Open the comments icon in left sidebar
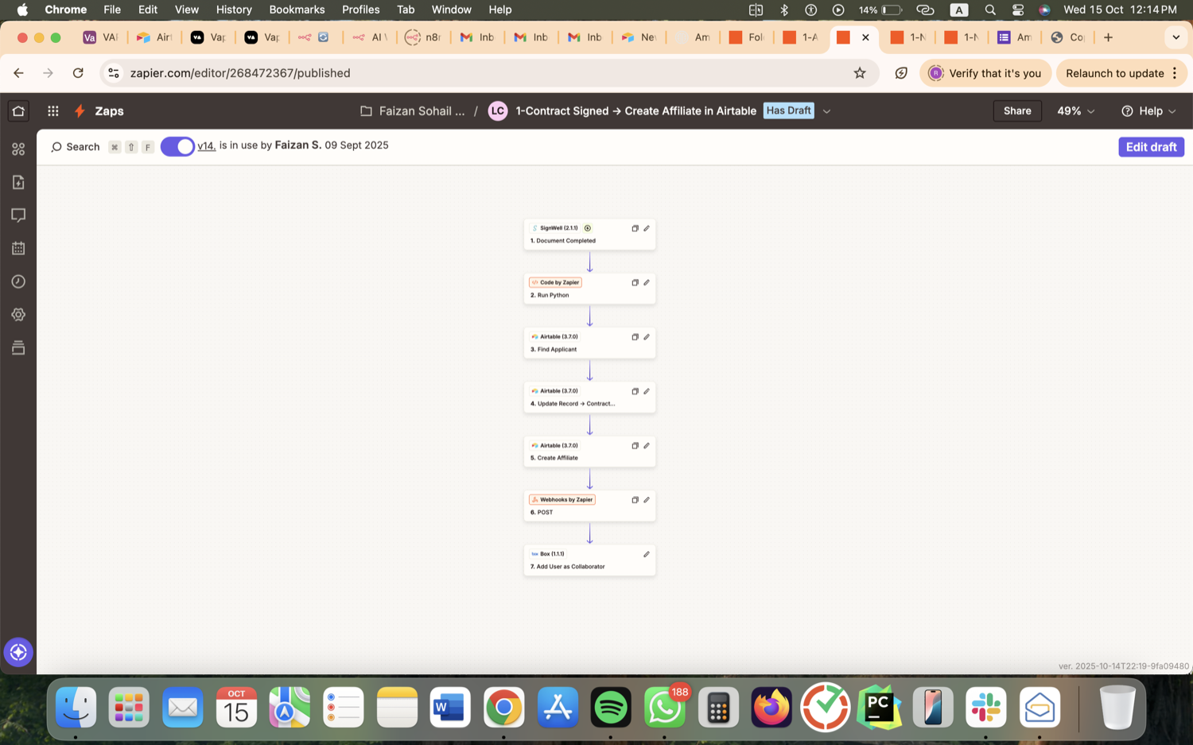Image resolution: width=1193 pixels, height=745 pixels. coord(18,215)
